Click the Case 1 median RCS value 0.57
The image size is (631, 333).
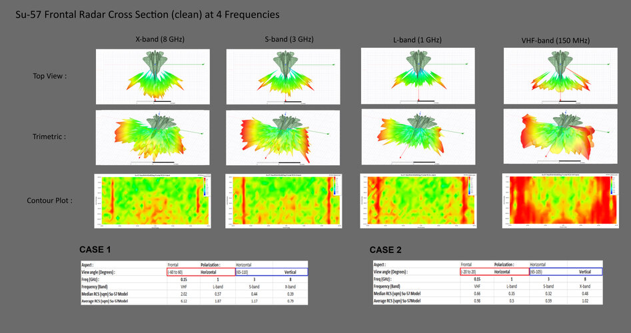coord(218,294)
